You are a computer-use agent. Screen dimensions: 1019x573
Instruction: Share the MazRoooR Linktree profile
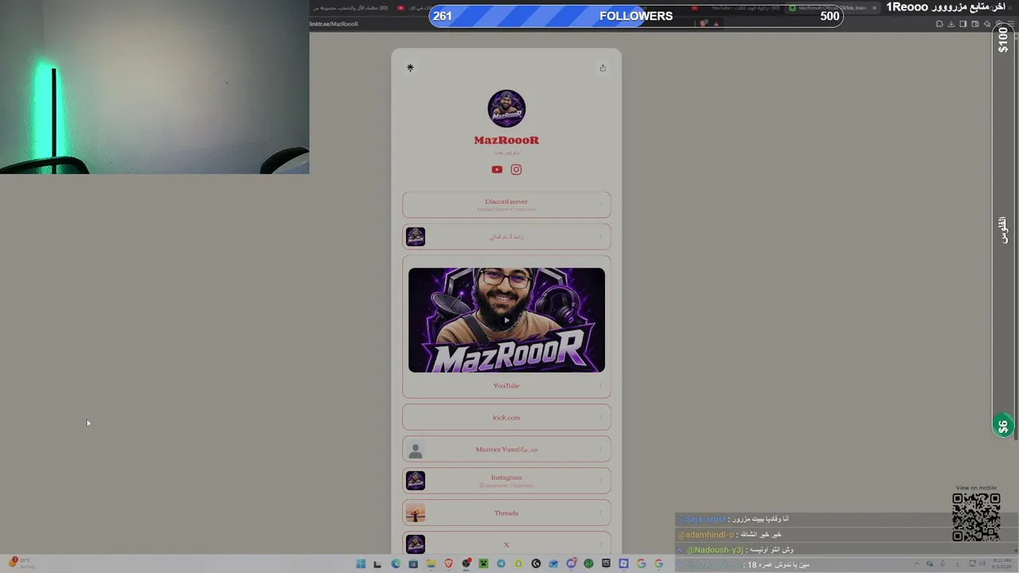pyautogui.click(x=603, y=68)
